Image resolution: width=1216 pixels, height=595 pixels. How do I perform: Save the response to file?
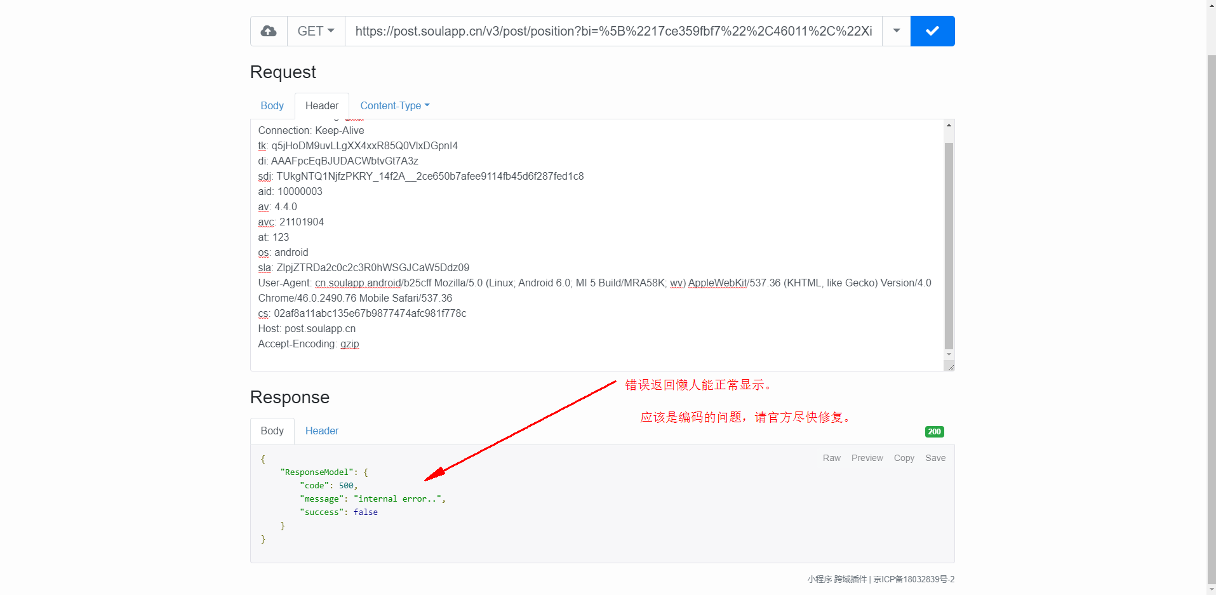935,458
